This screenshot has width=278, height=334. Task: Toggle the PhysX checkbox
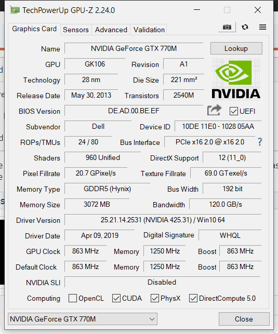coord(155,298)
